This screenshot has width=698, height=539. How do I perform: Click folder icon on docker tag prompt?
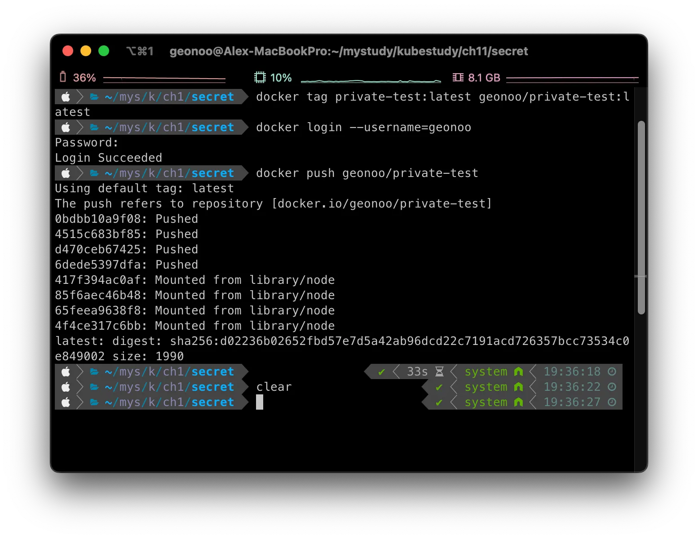pos(94,97)
